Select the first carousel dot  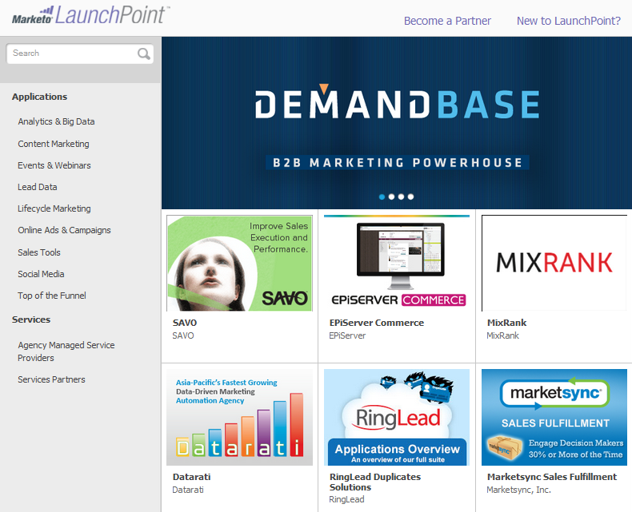[x=382, y=196]
